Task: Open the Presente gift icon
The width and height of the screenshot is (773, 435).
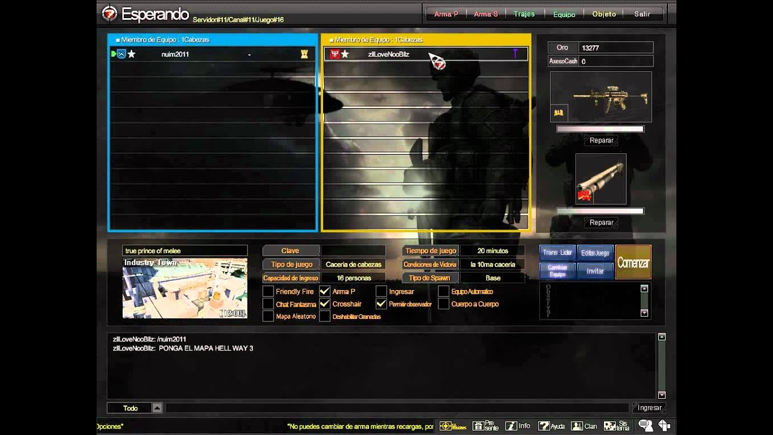Action: coord(486,426)
